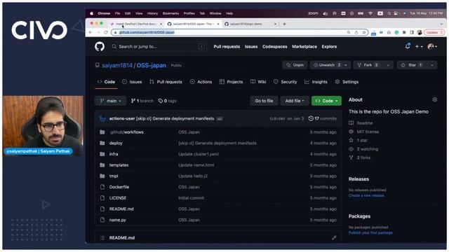Open the notifications bell icon
Screen dimensions: 449x252
tap(408, 46)
